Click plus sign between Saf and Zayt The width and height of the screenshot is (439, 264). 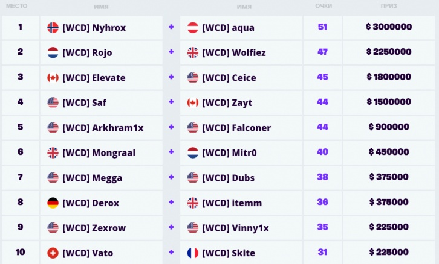pyautogui.click(x=171, y=102)
